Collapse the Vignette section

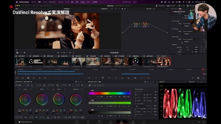click(x=172, y=44)
